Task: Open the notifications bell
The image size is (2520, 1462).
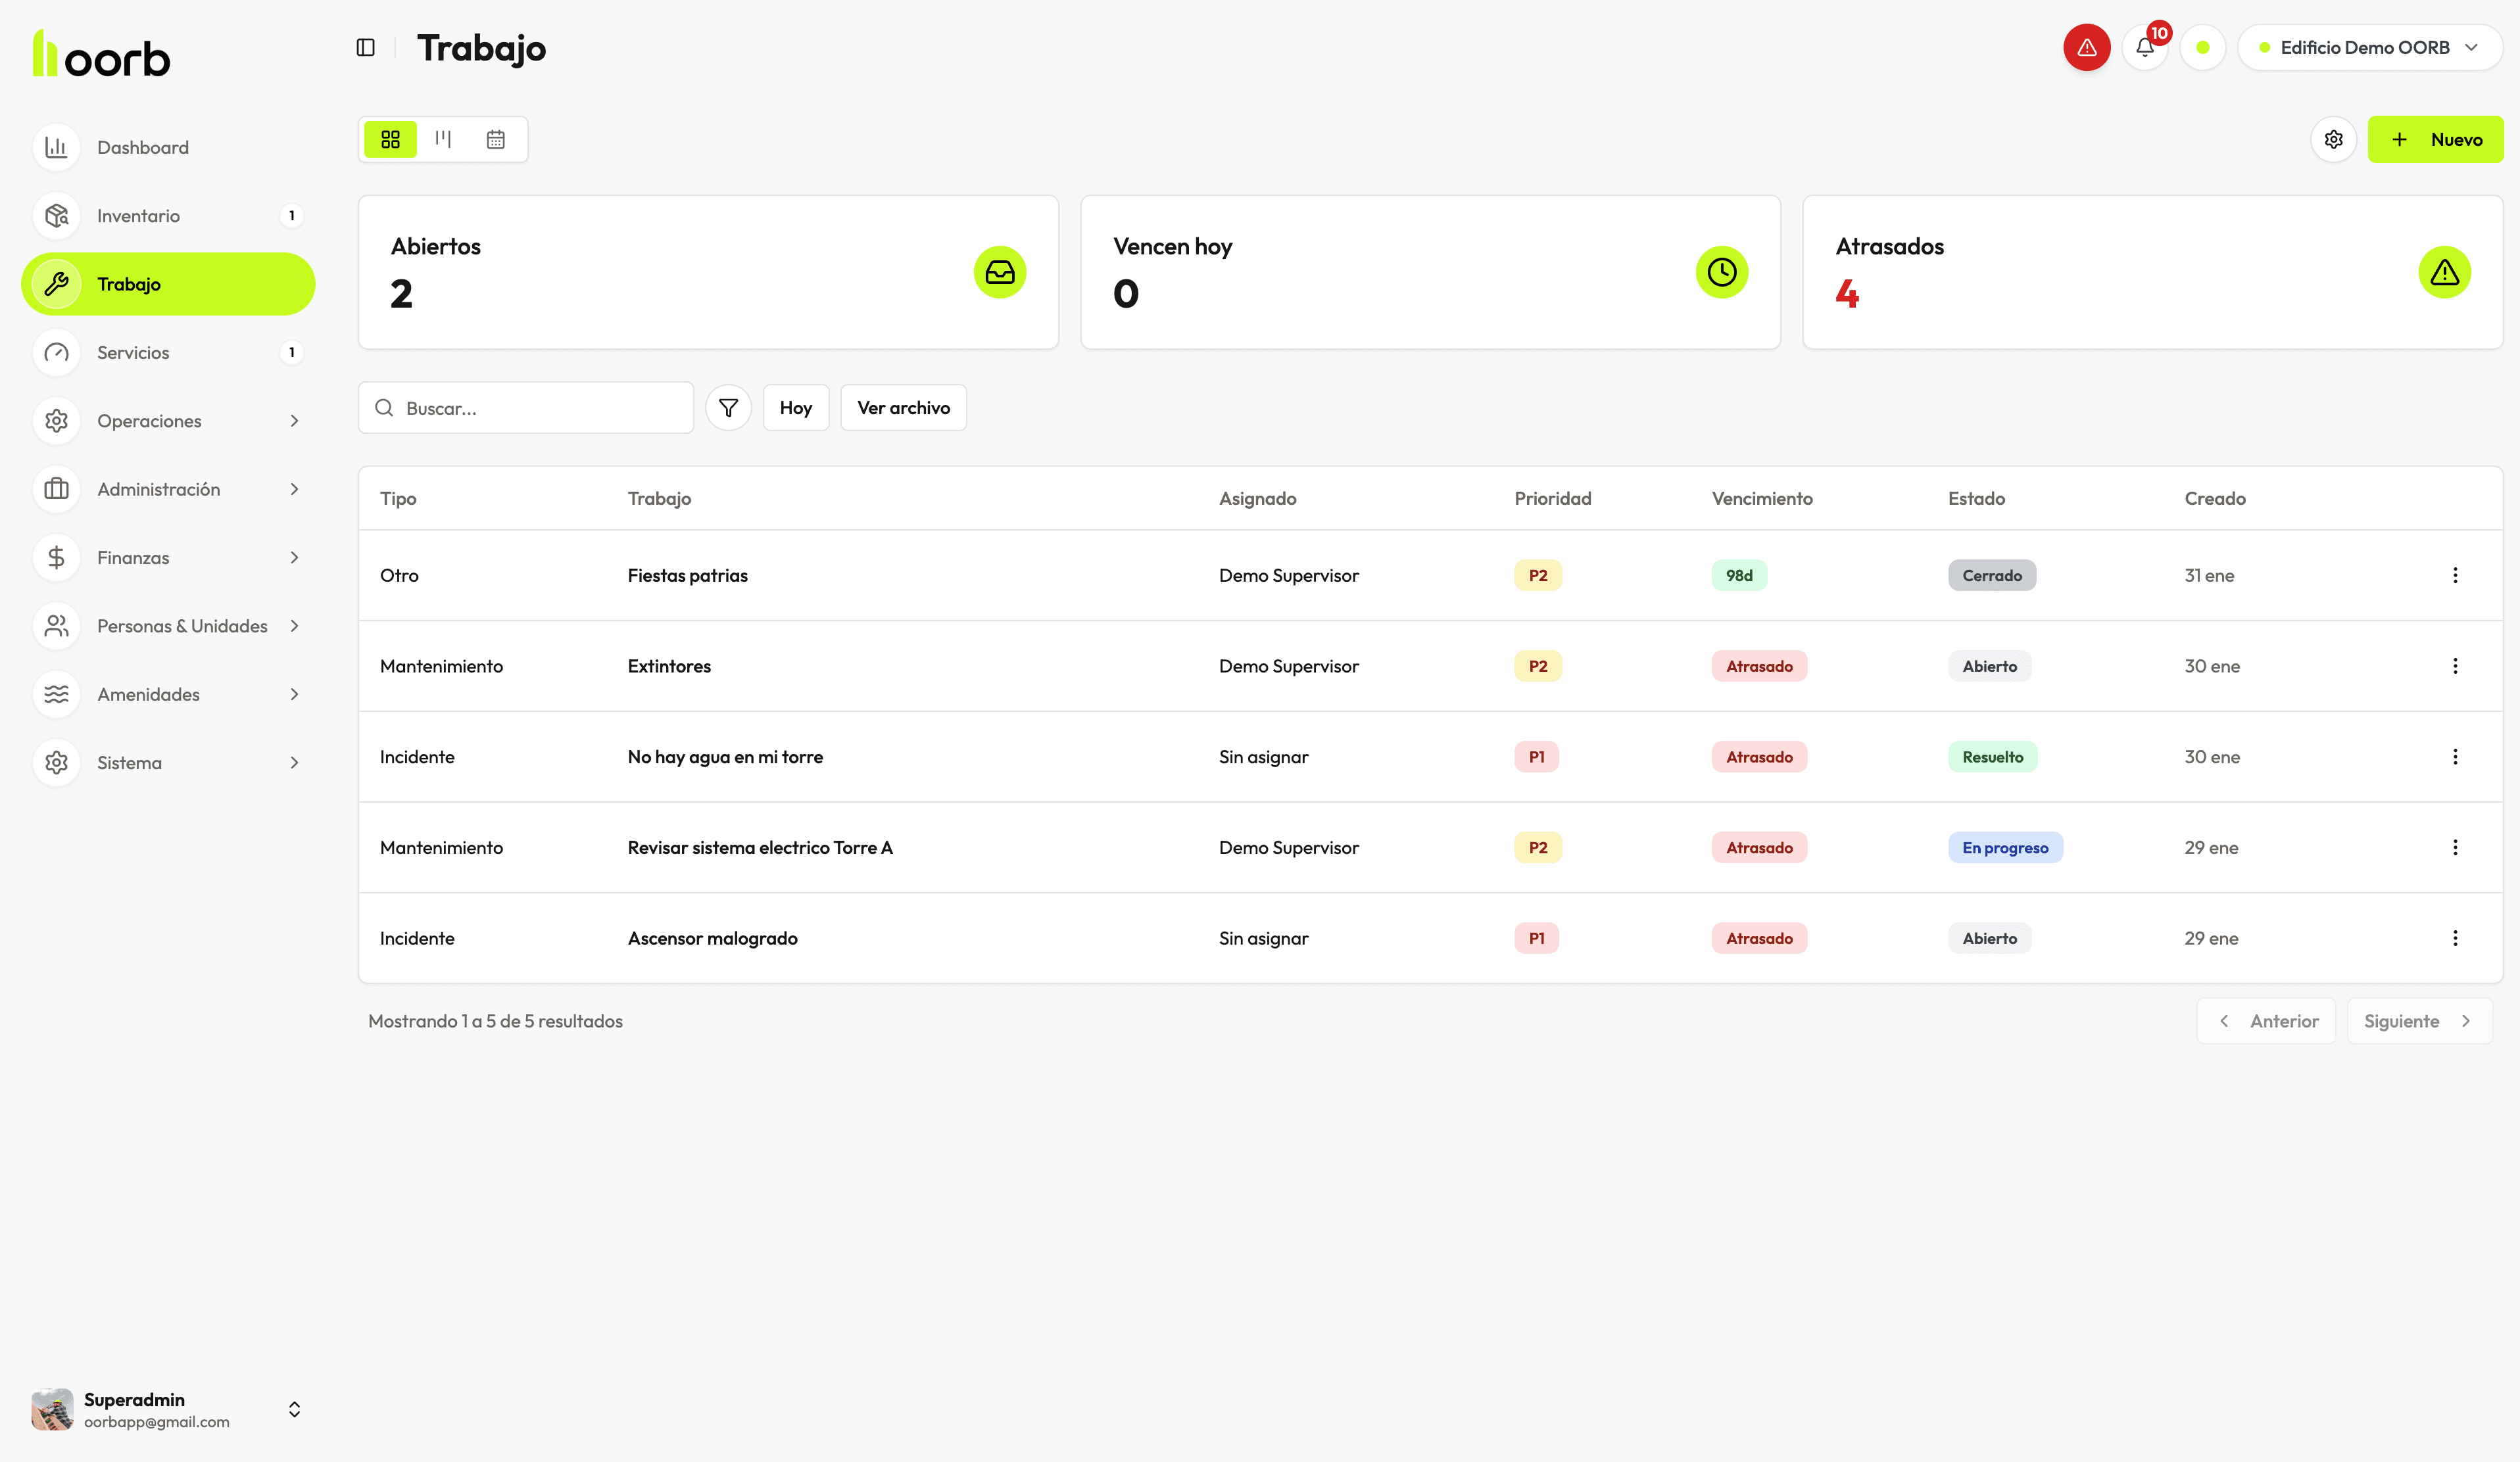Action: coord(2144,47)
